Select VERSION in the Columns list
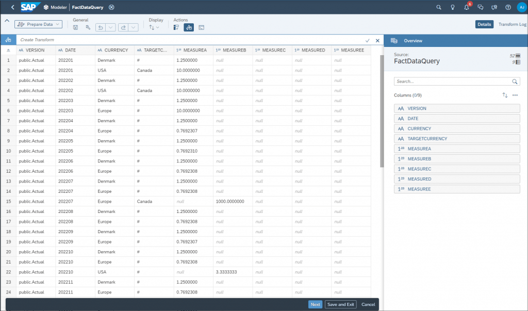The image size is (528, 311). coord(457,108)
